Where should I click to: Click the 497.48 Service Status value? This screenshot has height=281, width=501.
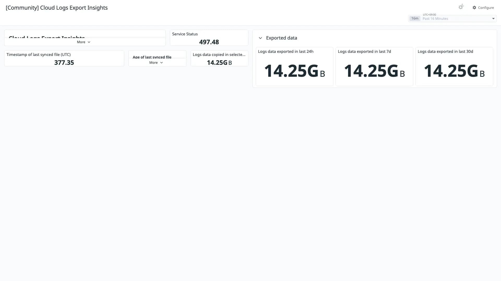(x=209, y=42)
